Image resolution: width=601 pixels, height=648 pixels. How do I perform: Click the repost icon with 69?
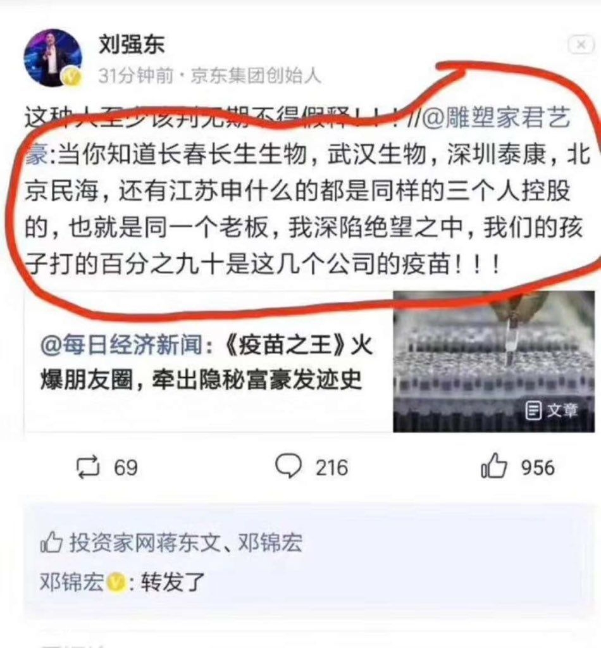point(88,467)
